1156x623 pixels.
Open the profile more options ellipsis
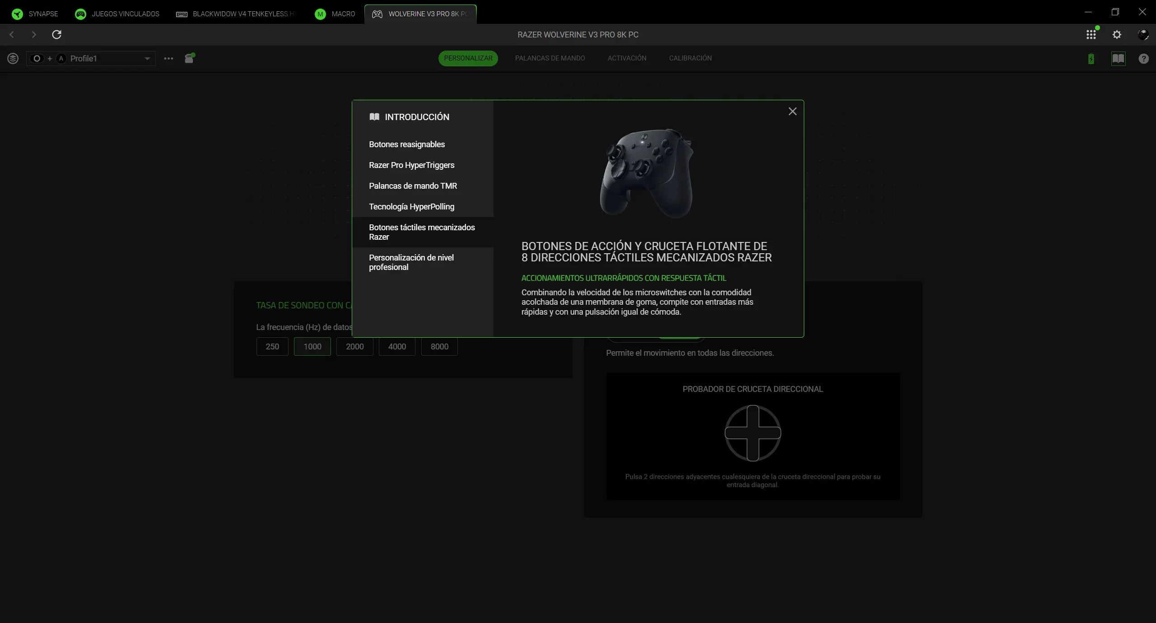pos(168,59)
